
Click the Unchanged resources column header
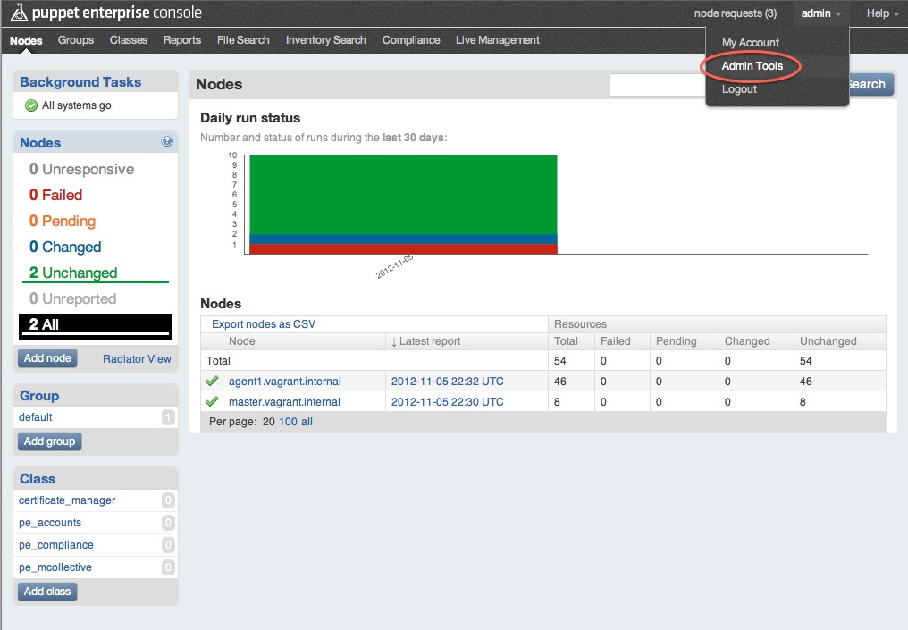click(x=828, y=341)
